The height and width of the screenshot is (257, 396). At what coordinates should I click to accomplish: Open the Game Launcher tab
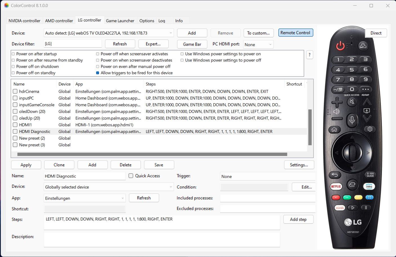click(120, 21)
